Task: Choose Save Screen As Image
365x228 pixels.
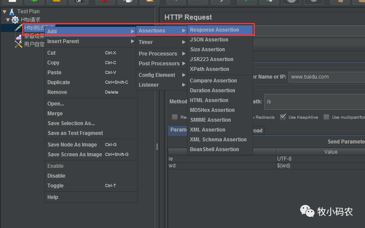Action: [91, 155]
